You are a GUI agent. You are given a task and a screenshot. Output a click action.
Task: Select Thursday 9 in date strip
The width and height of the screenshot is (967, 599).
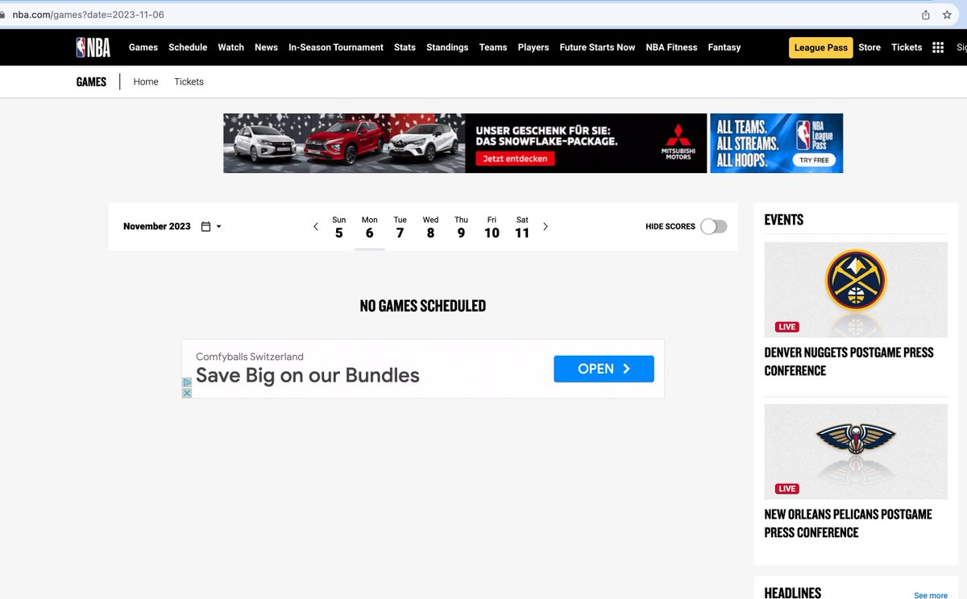click(461, 227)
